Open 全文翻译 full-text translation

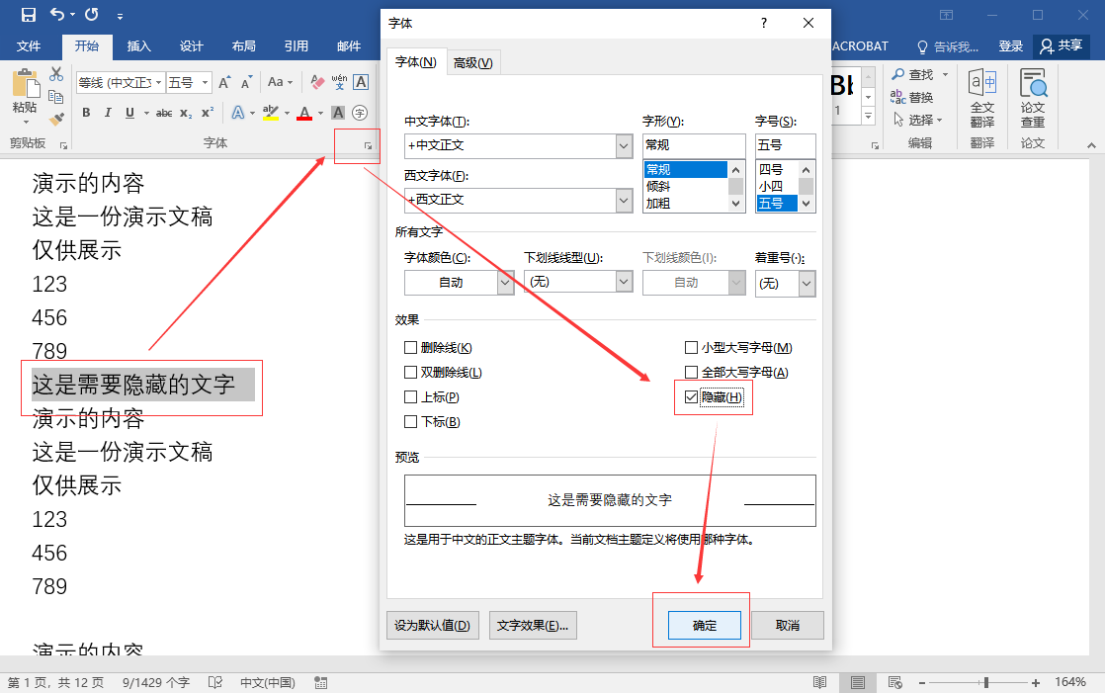[982, 98]
